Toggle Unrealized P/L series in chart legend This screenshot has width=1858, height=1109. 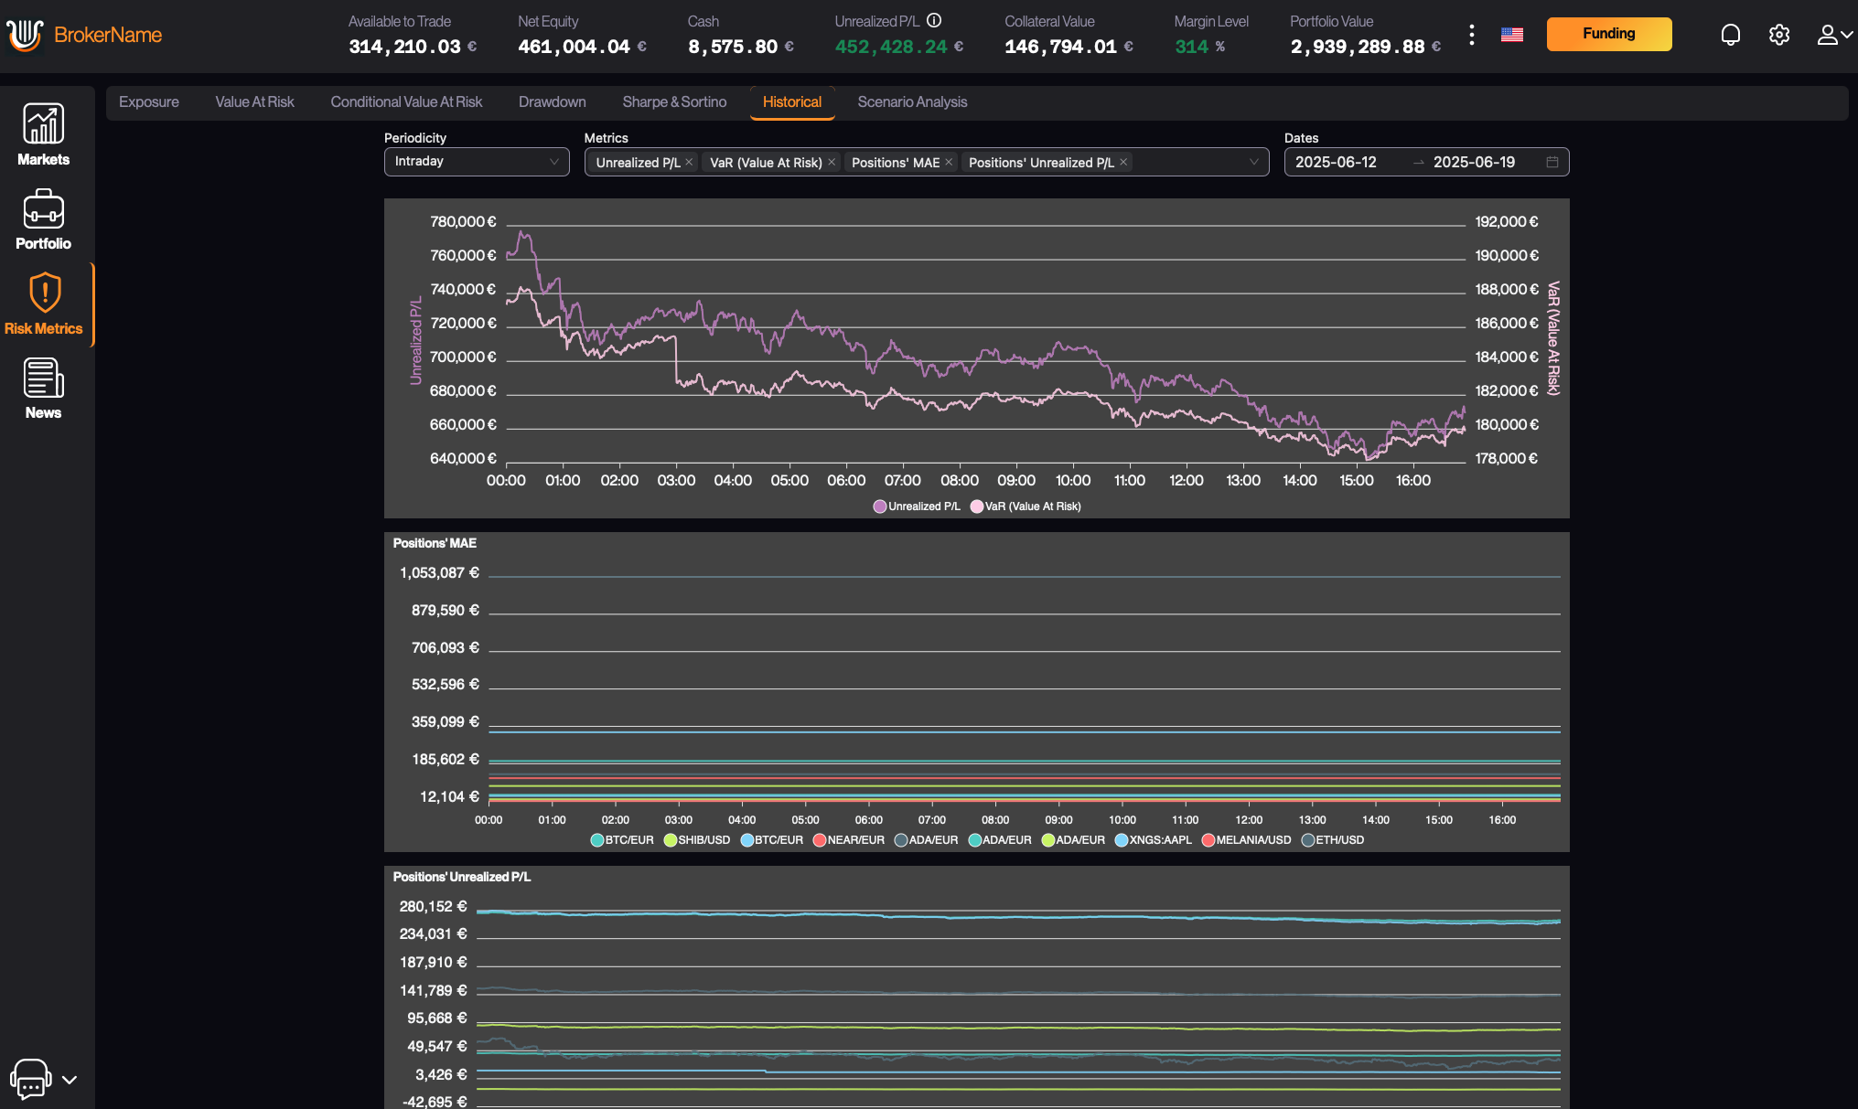tap(916, 507)
